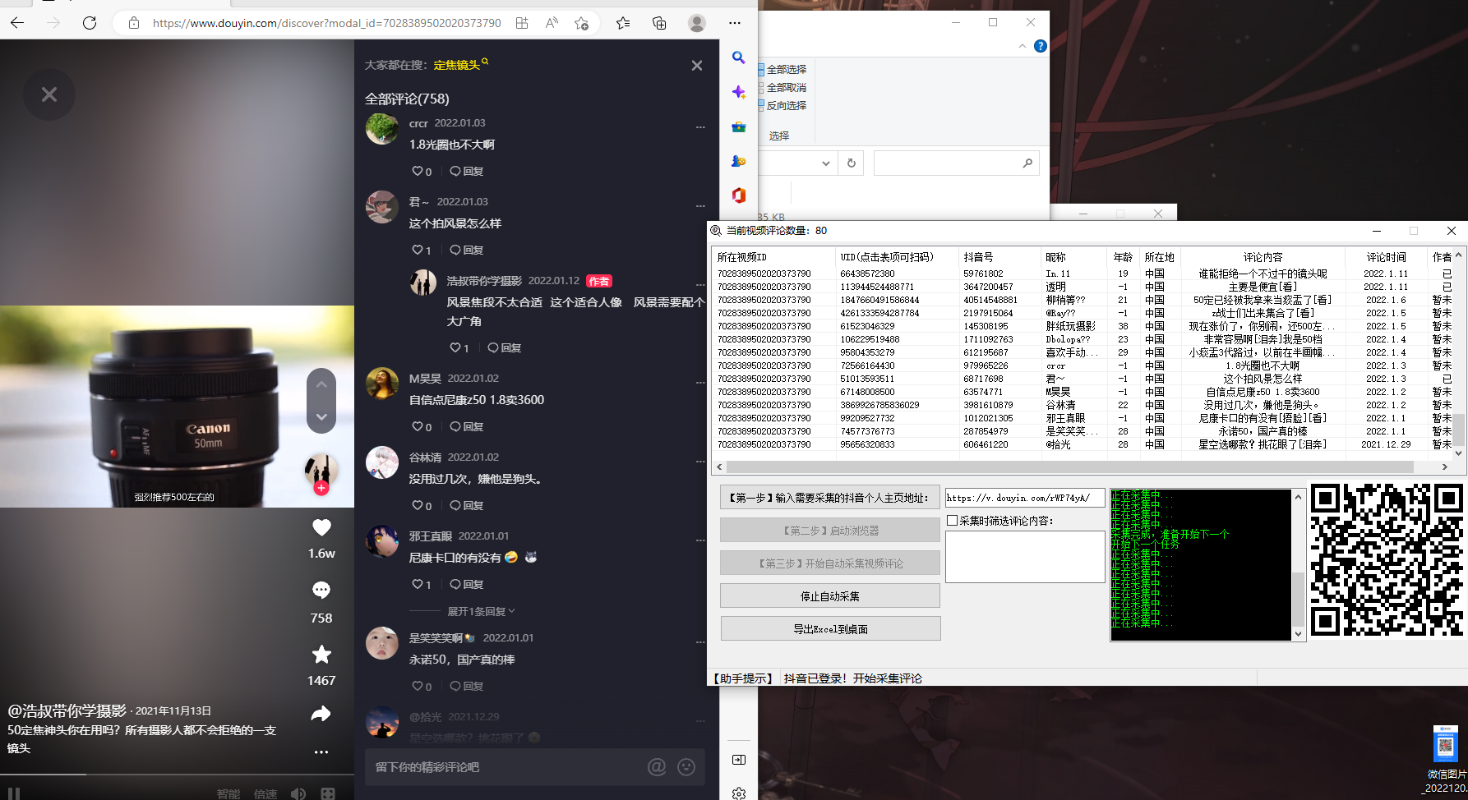Screen dimensions: 1468x800
Task: Favorite the video with the star icon
Action: [x=321, y=654]
